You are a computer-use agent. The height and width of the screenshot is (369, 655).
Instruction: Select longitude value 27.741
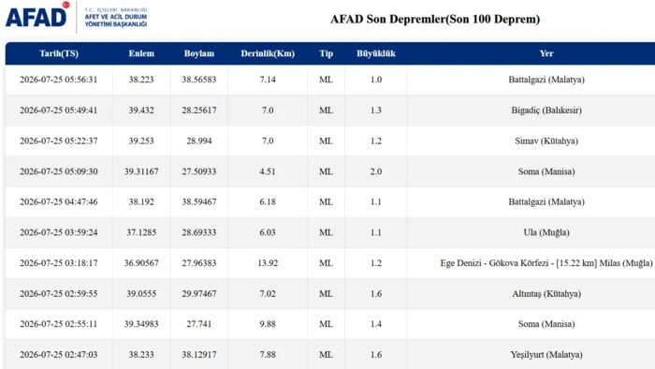click(198, 324)
